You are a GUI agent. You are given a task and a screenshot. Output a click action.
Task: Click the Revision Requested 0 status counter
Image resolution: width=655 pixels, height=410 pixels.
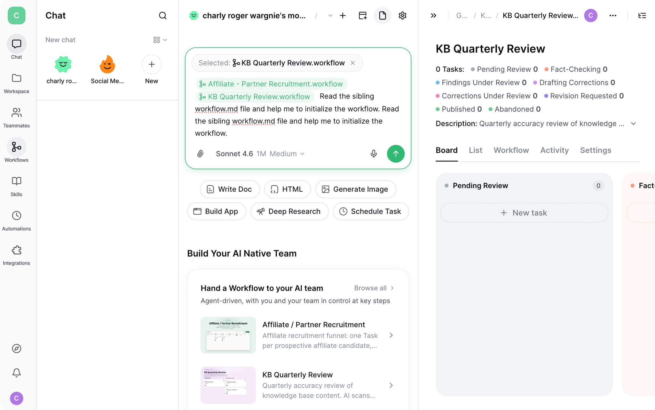tap(584, 96)
